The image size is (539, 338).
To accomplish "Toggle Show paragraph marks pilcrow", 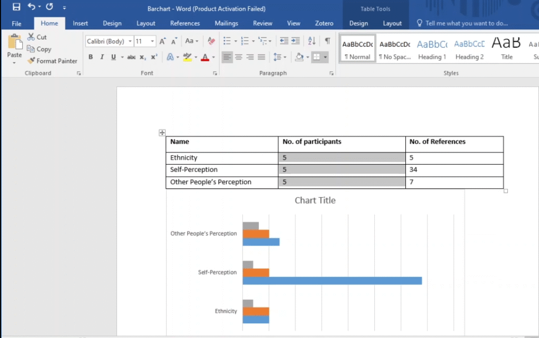I will tap(327, 41).
